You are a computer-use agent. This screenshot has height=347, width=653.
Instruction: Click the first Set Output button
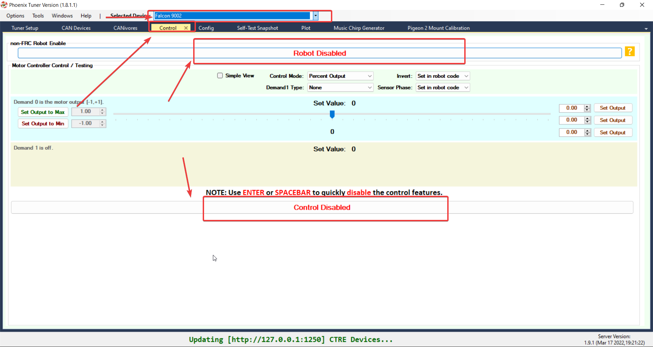click(x=613, y=108)
